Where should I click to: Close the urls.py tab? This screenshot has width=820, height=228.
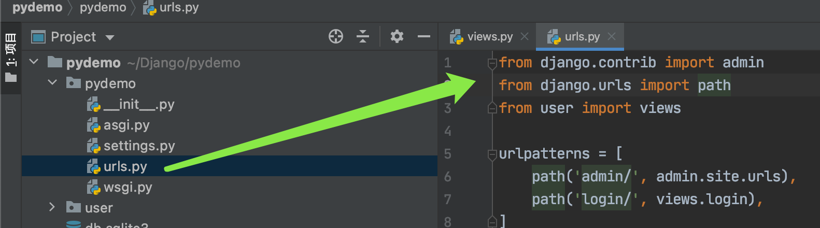[x=612, y=37]
